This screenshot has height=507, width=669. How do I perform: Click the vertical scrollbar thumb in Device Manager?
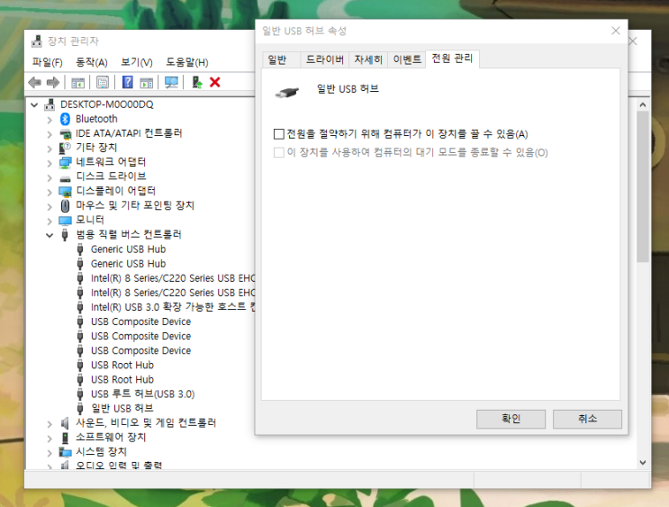(x=643, y=187)
